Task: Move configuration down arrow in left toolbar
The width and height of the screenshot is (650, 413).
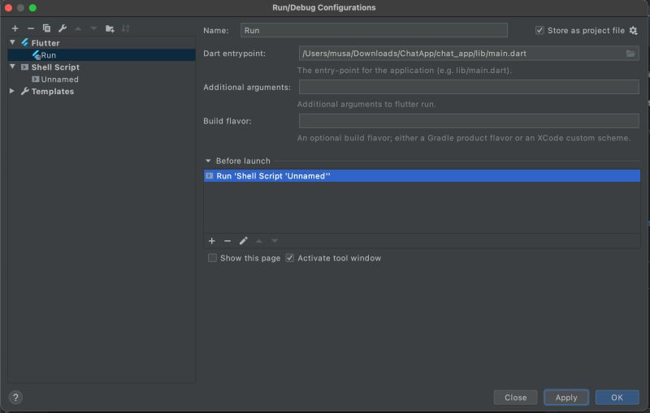Action: 93,28
